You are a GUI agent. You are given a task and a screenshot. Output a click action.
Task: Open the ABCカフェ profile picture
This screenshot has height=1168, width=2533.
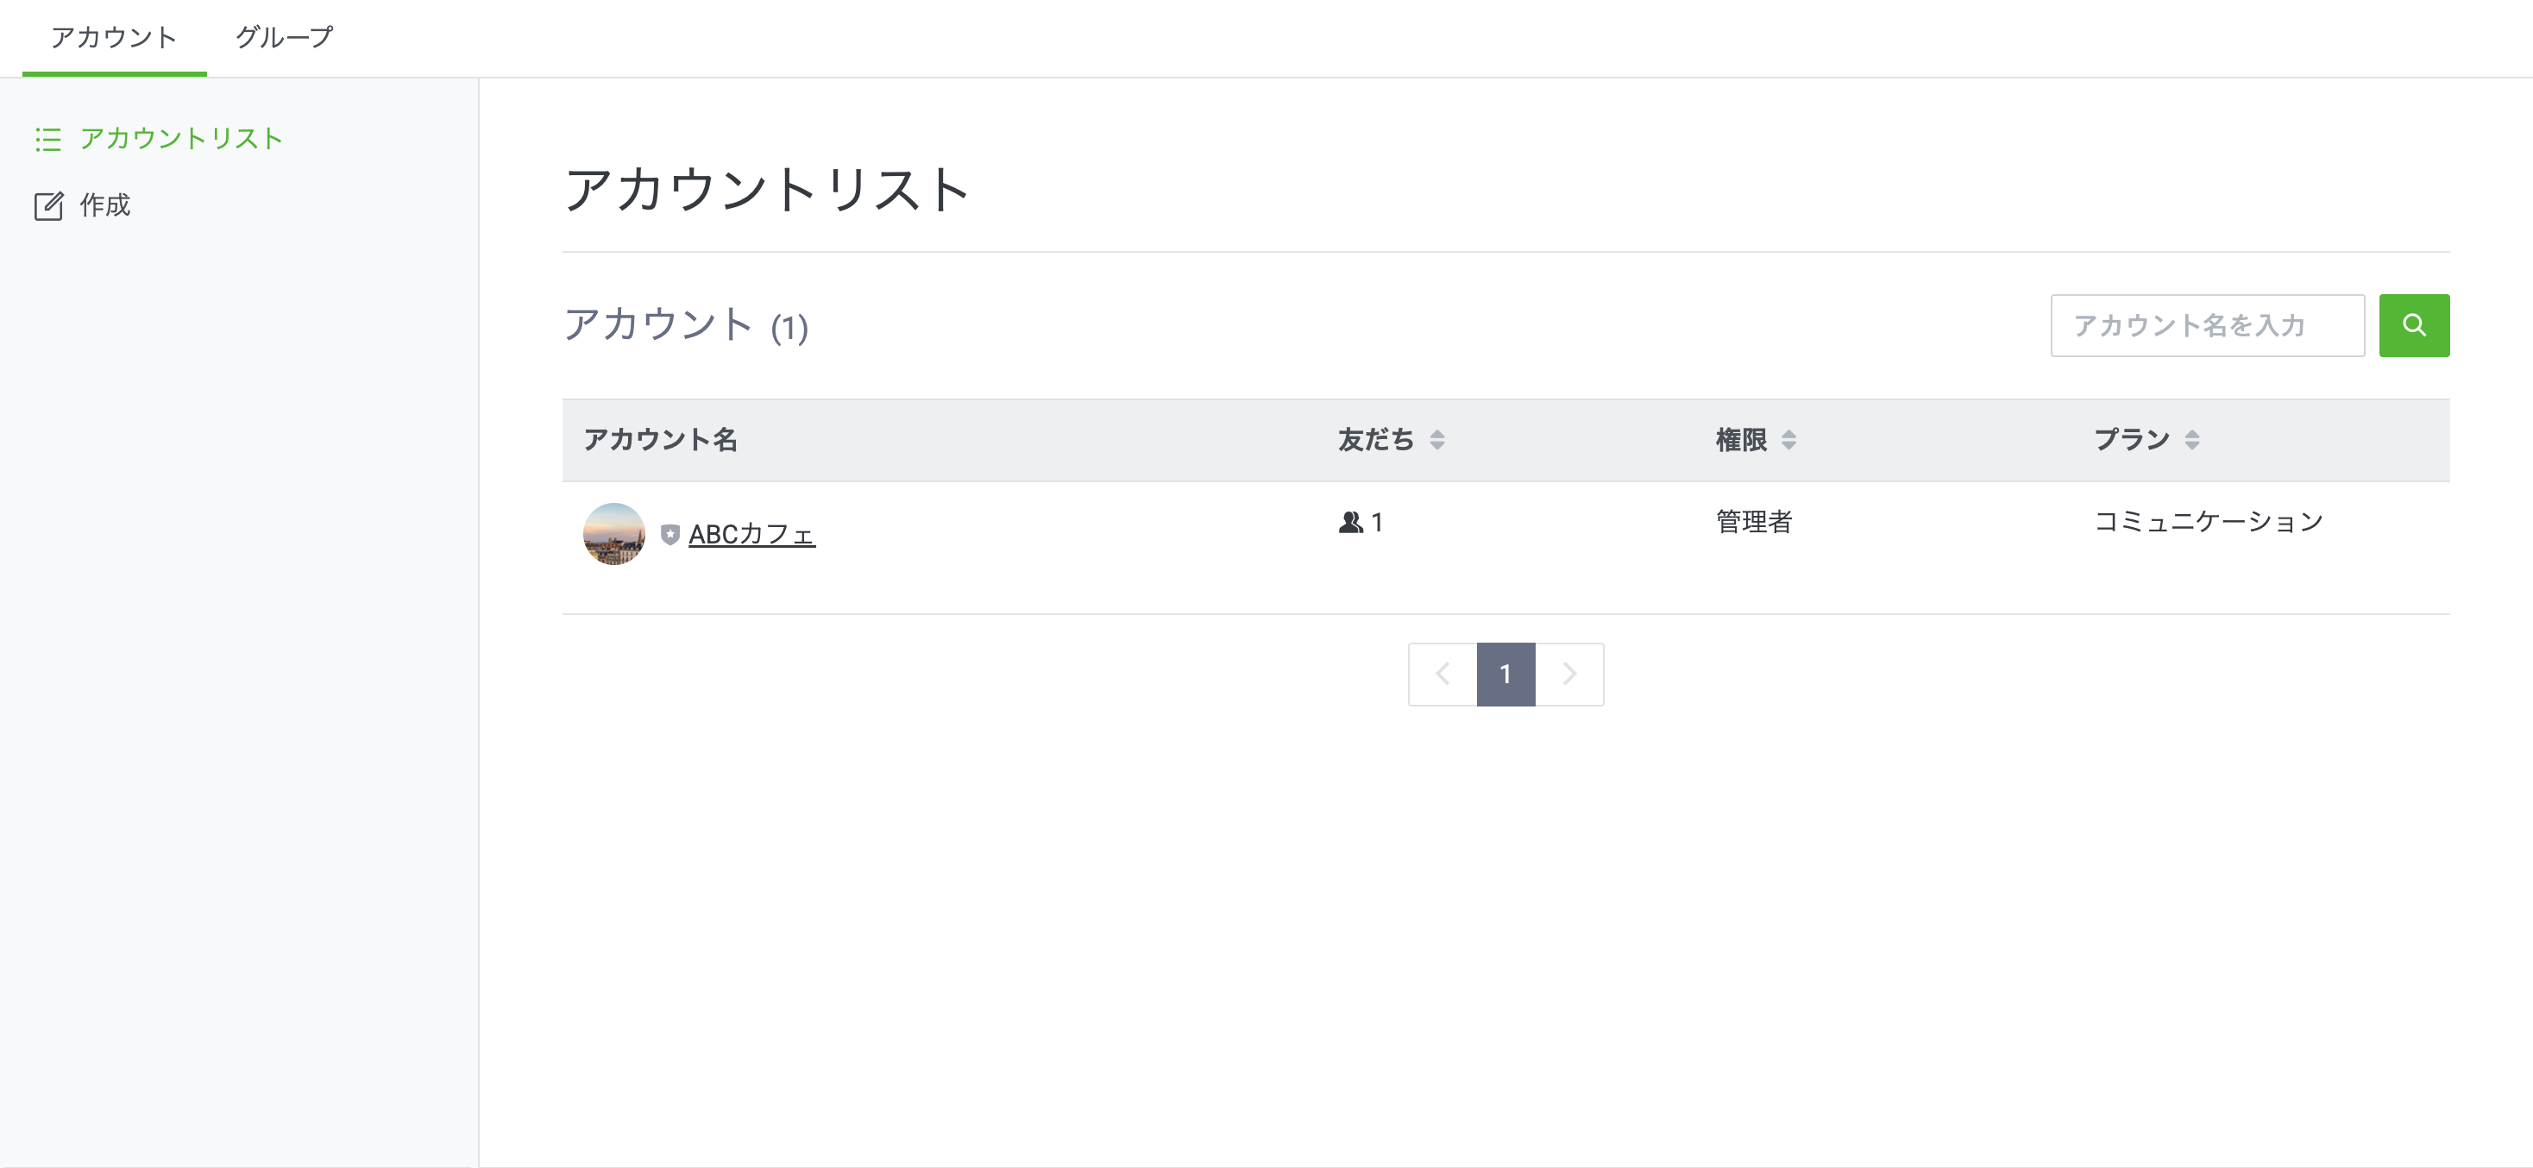(613, 534)
